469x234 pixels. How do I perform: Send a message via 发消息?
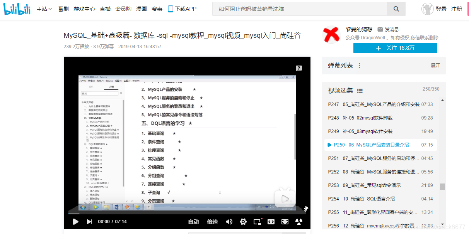(x=388, y=29)
